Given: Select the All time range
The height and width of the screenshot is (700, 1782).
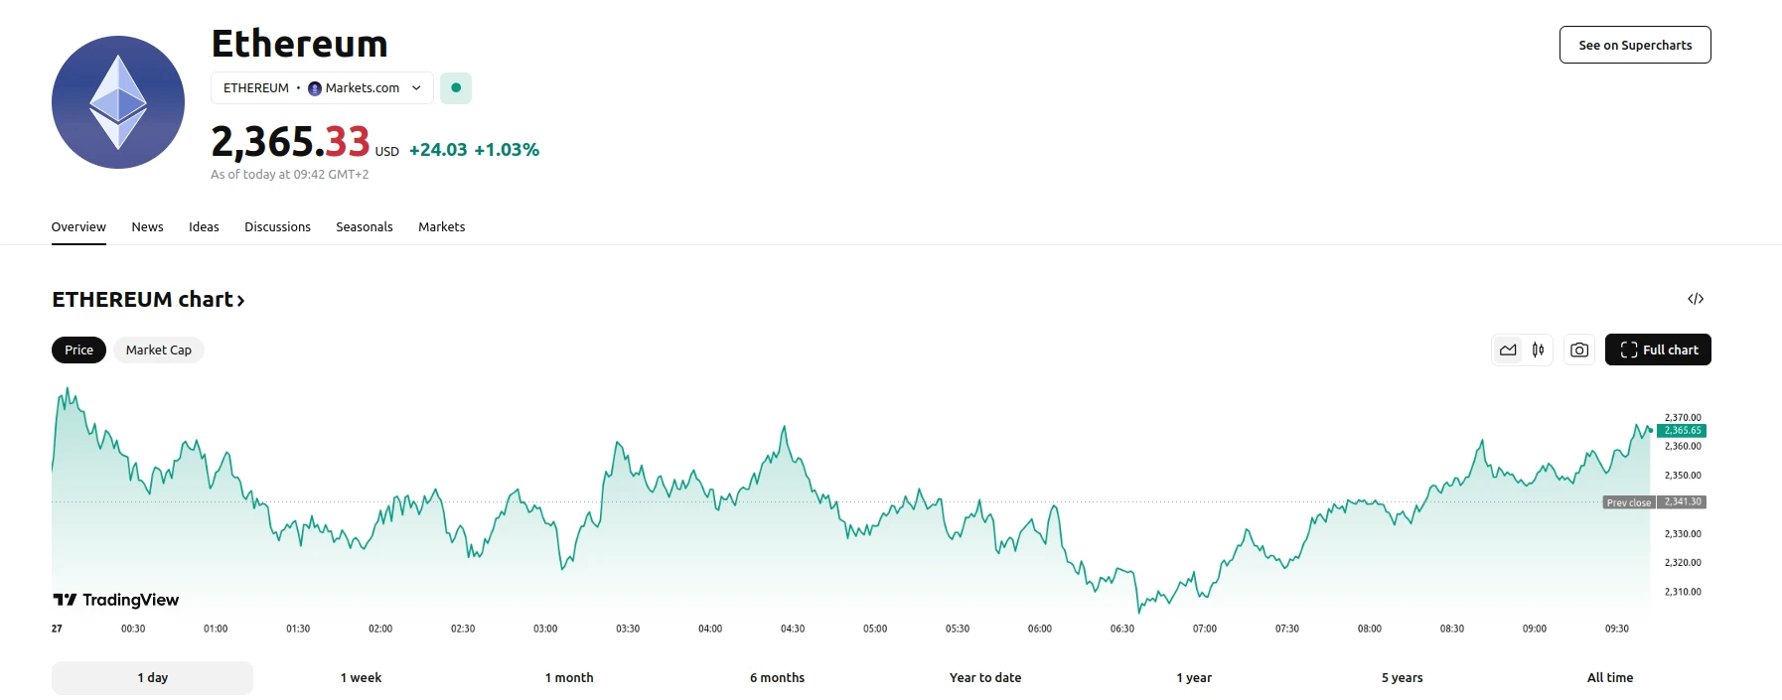Looking at the screenshot, I should [x=1610, y=678].
